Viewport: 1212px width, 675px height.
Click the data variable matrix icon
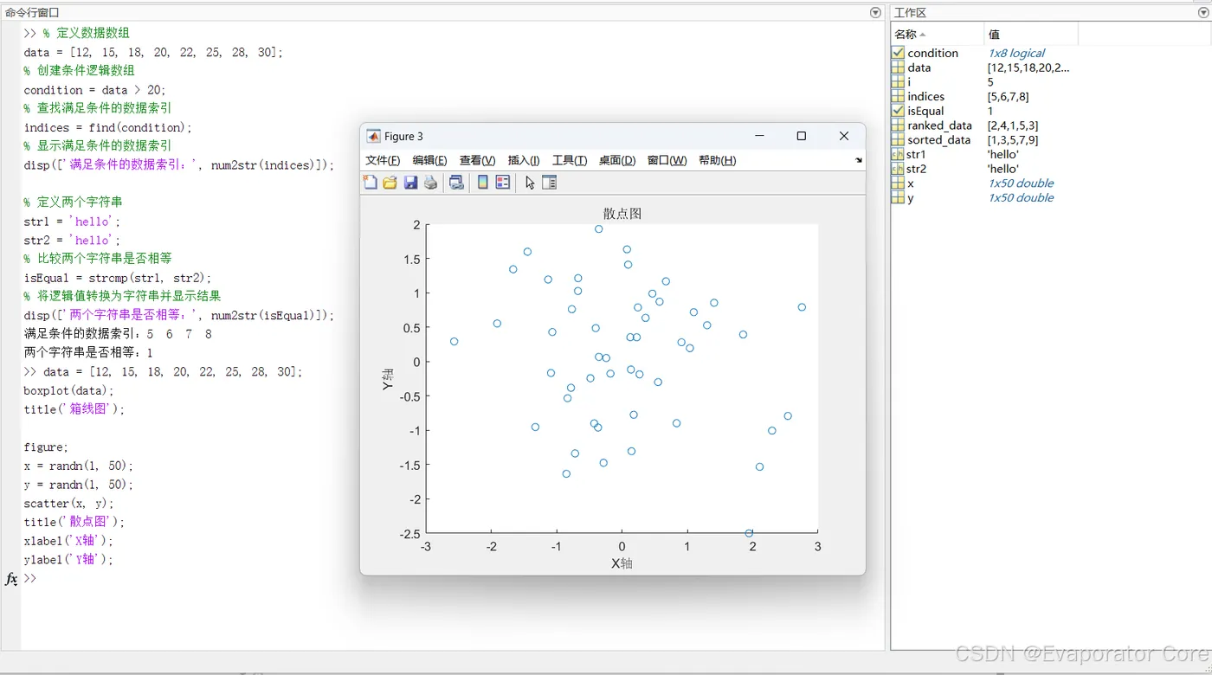click(x=898, y=67)
